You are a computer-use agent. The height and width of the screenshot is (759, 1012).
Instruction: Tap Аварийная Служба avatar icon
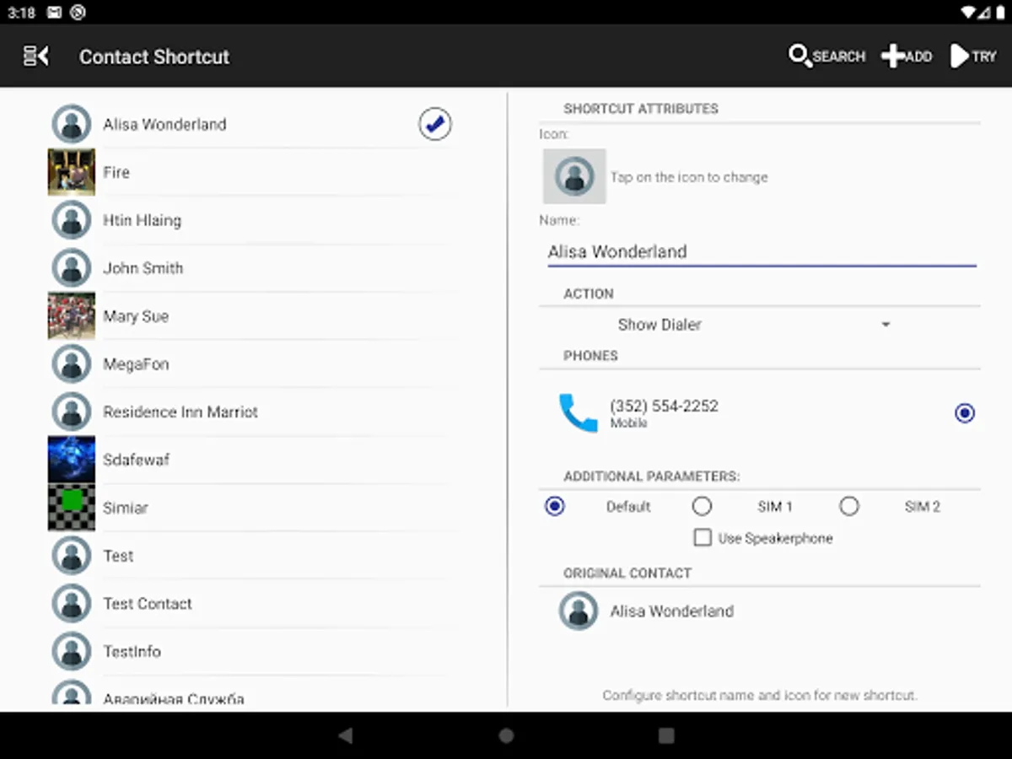(72, 693)
